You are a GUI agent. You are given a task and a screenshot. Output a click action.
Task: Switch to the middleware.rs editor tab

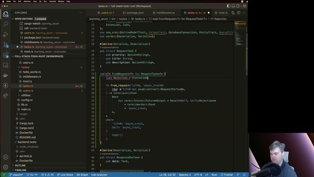[164, 13]
